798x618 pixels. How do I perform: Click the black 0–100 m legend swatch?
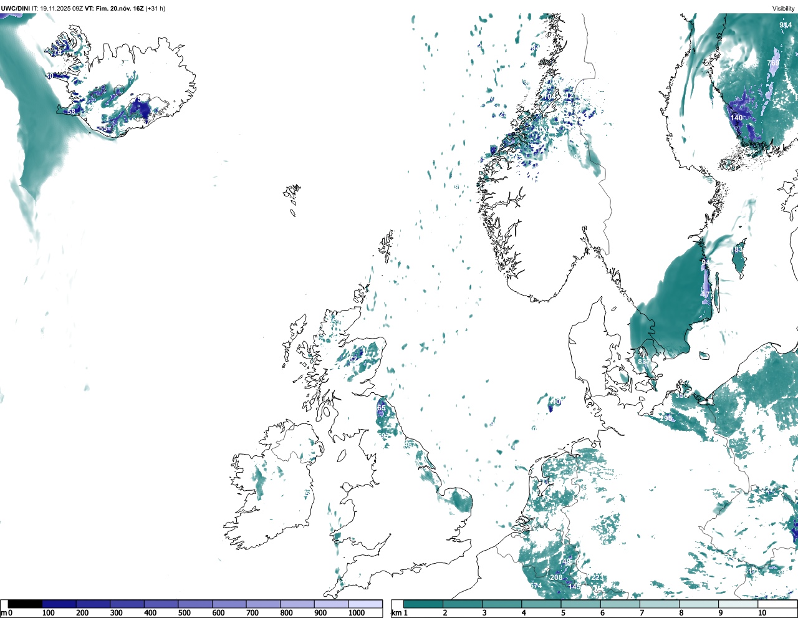coord(26,604)
